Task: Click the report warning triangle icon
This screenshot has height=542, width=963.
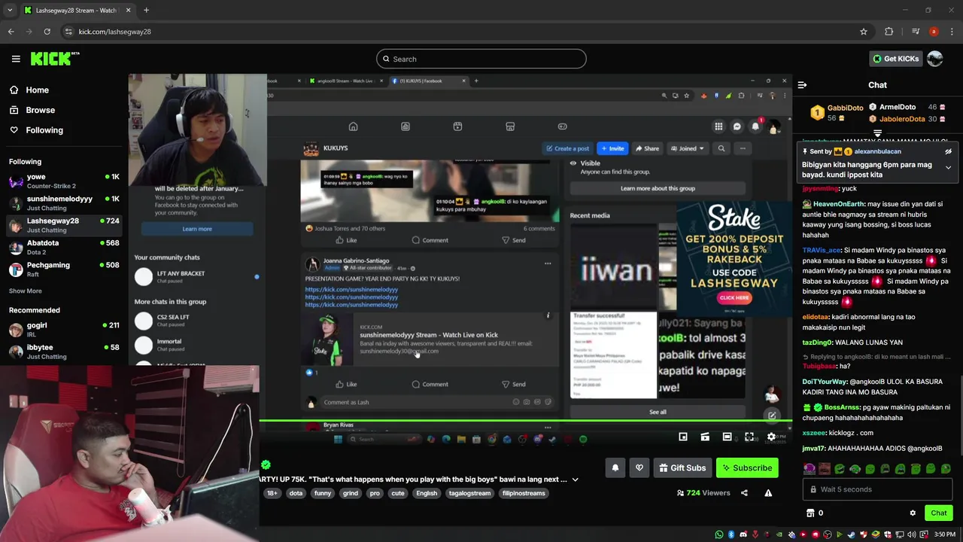Action: (x=768, y=493)
